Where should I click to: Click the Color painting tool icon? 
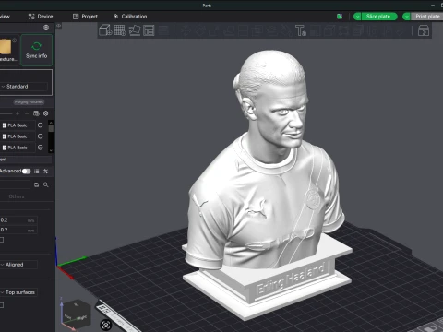pos(286,30)
